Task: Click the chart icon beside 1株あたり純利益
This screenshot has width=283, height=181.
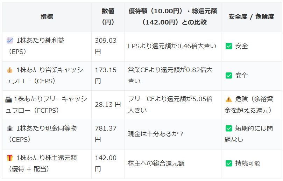Action: (9, 41)
